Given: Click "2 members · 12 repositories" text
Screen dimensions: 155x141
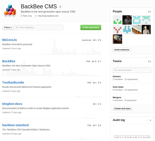Looking at the screenshot, I should [x=125, y=79].
